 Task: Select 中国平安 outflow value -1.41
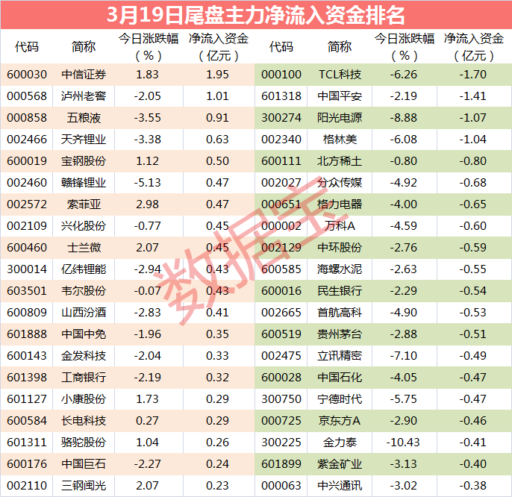pyautogui.click(x=473, y=96)
